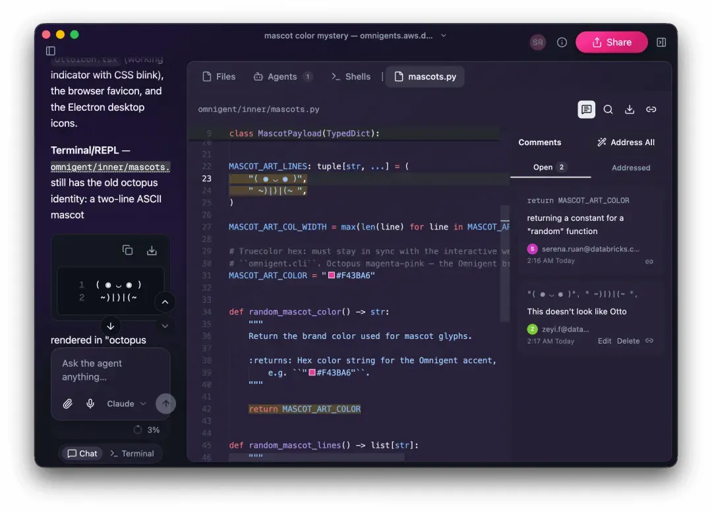Click the #F43BA6 swatch on line 31

(332, 275)
